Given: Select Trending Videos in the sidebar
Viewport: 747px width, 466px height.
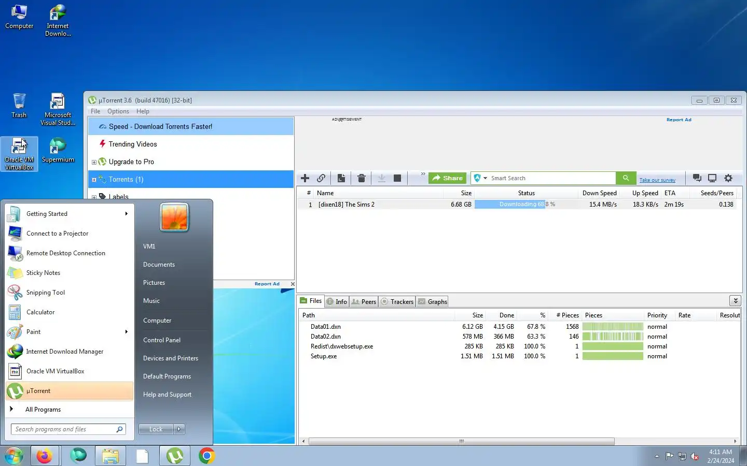Looking at the screenshot, I should click(191, 144).
